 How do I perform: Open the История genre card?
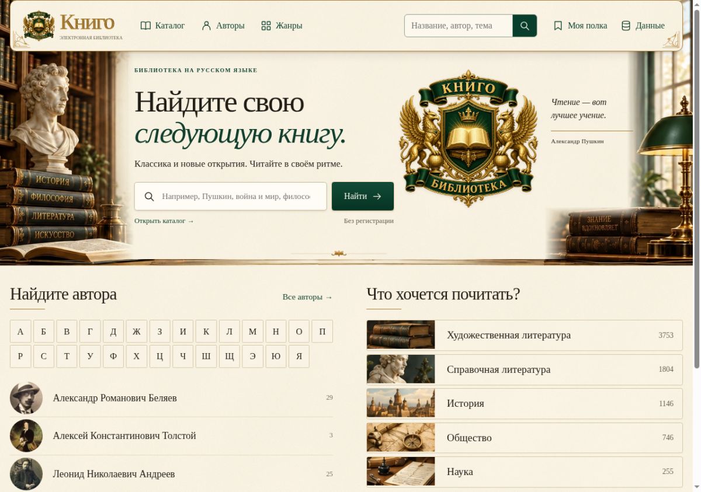coord(525,403)
